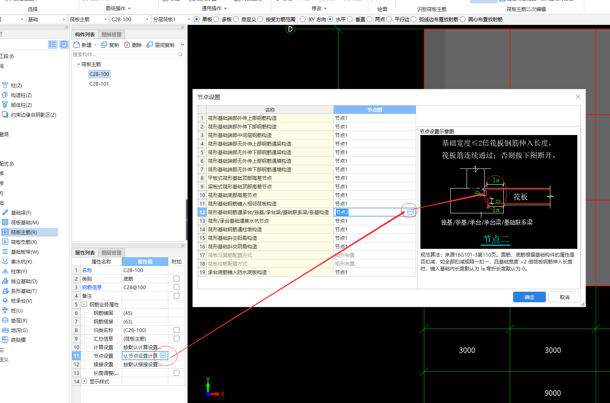Switch to detail view icon in navigation panel
Viewport: 610px width, 403px height.
pos(64,44)
